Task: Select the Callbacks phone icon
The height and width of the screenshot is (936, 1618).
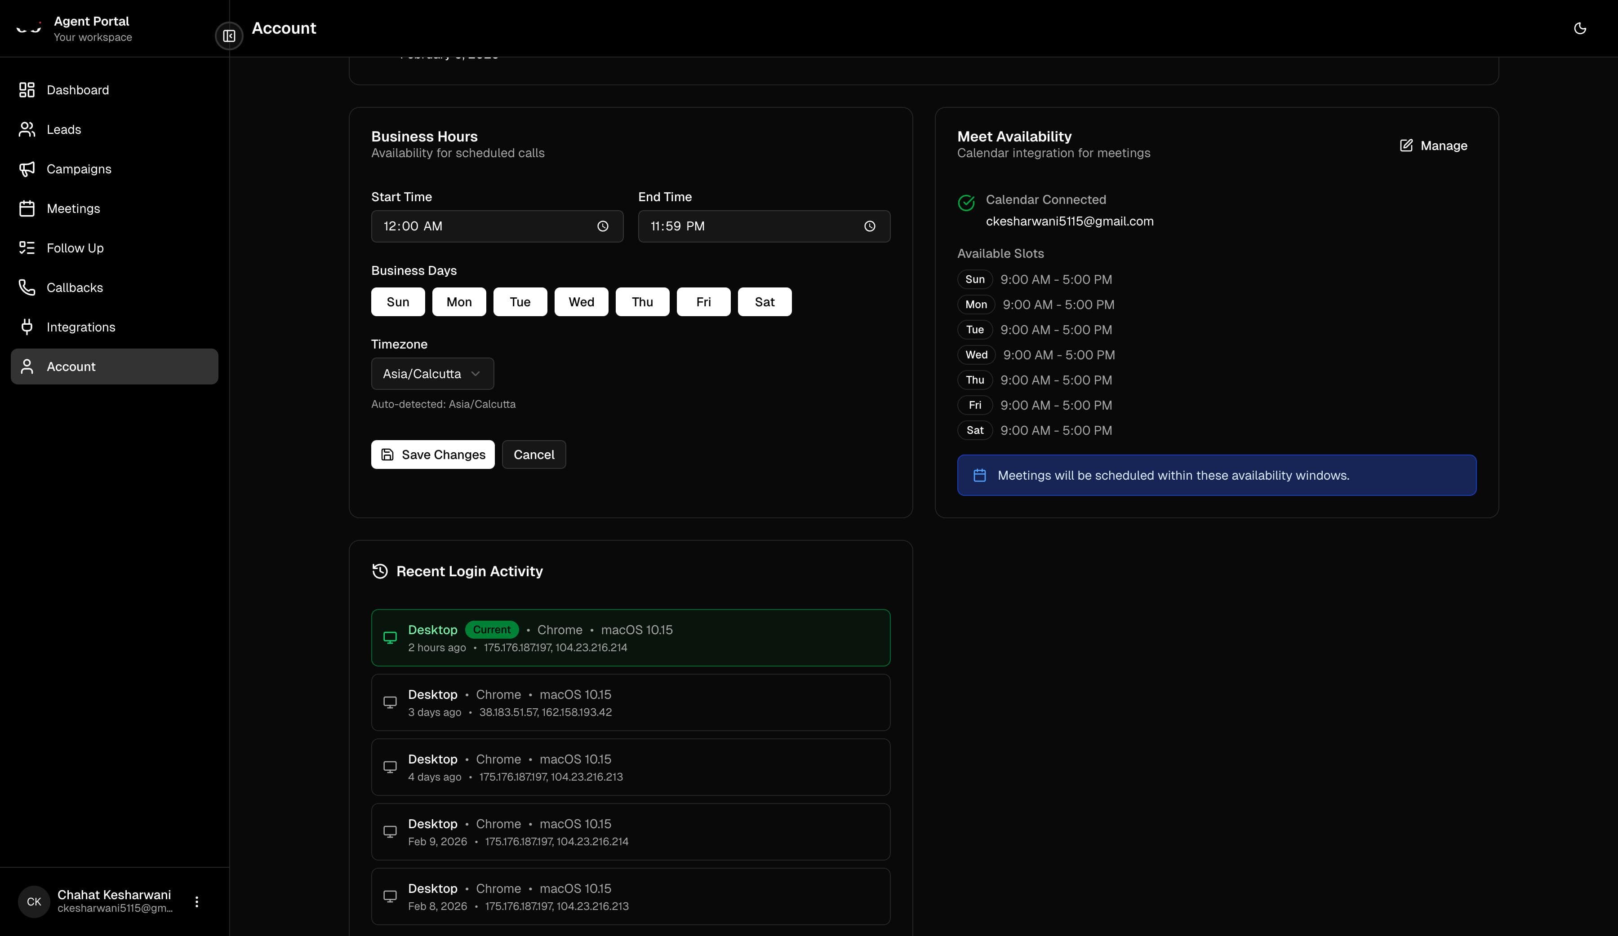Action: [x=27, y=287]
